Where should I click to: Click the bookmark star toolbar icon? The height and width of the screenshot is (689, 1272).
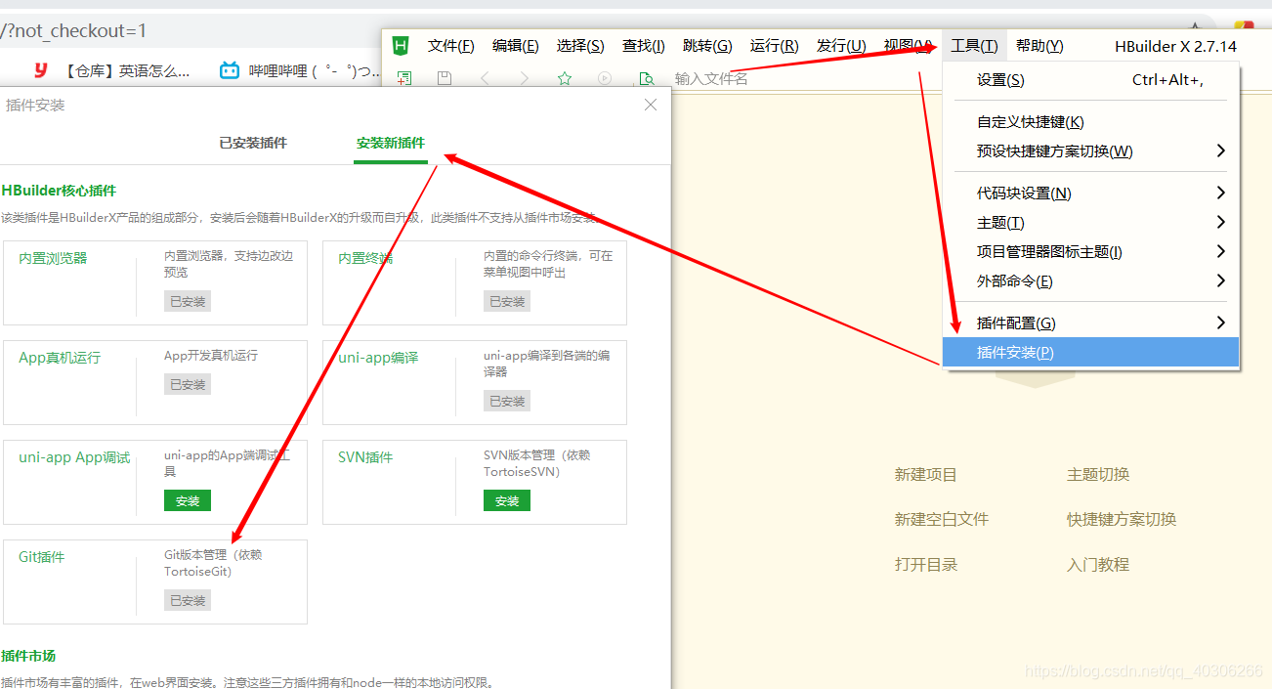[565, 78]
